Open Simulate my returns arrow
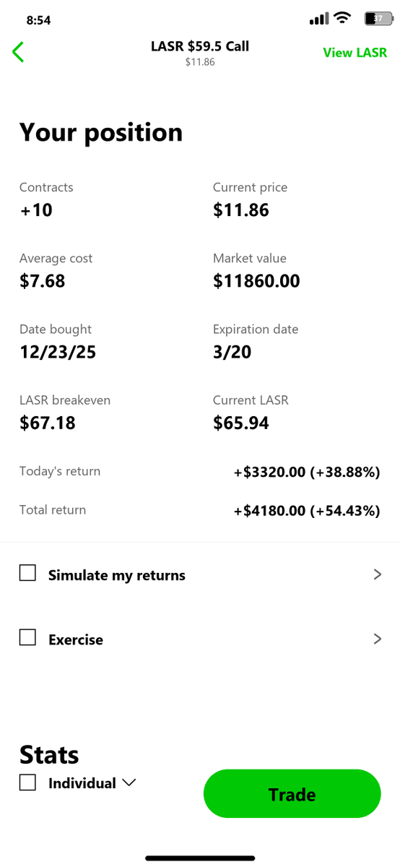400x867 pixels. tap(377, 574)
